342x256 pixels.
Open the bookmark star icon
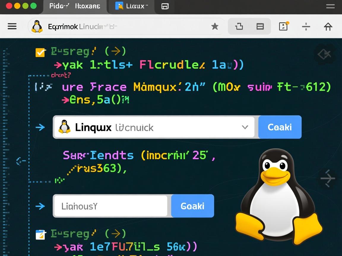tap(215, 26)
